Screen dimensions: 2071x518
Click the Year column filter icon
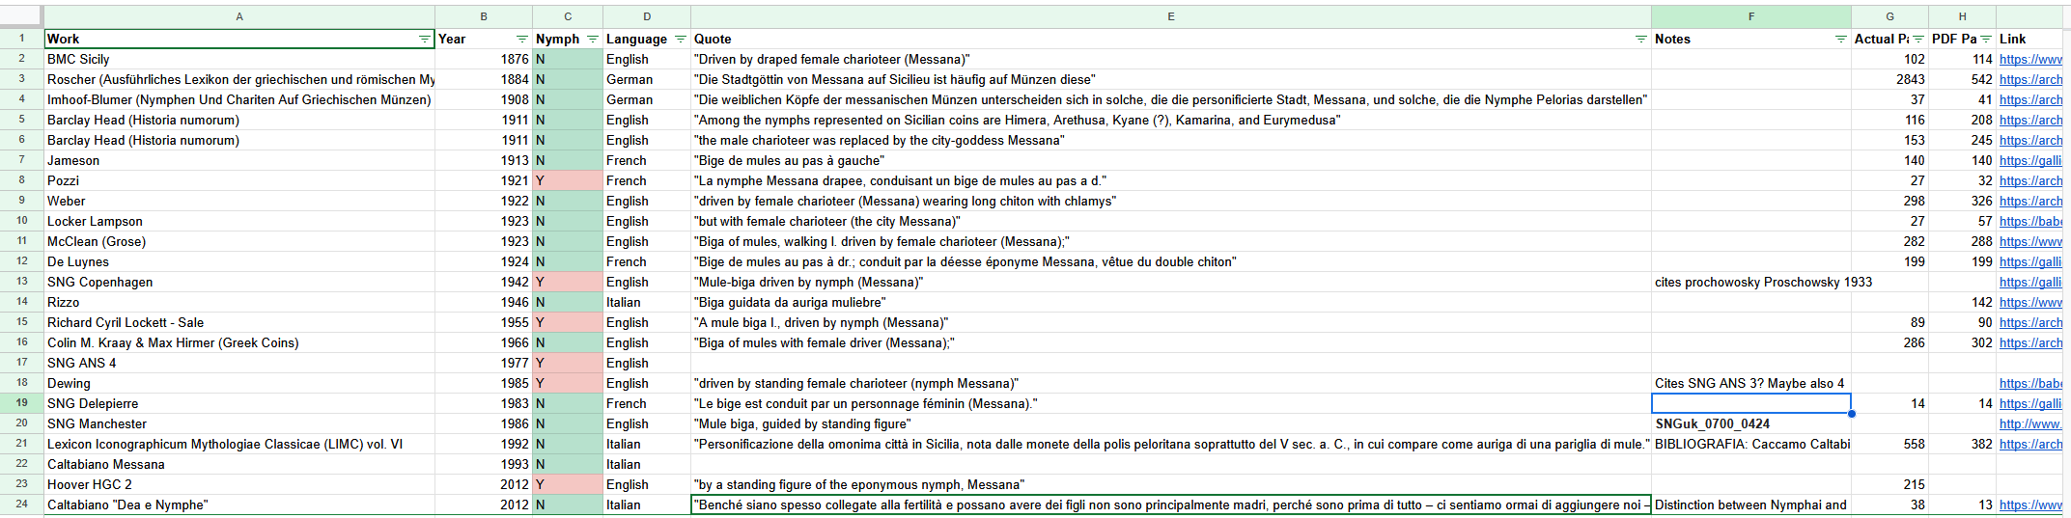coord(521,40)
